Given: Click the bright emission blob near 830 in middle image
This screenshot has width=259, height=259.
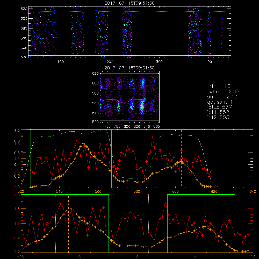Looking at the screenshot, I should (x=142, y=106).
